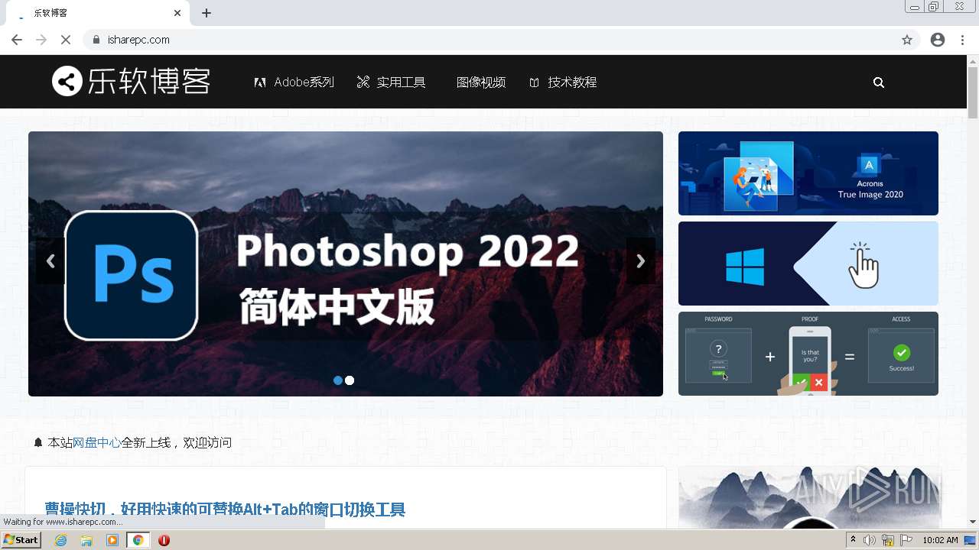Follow the 网盘中心 link
Image resolution: width=979 pixels, height=550 pixels.
tap(96, 442)
